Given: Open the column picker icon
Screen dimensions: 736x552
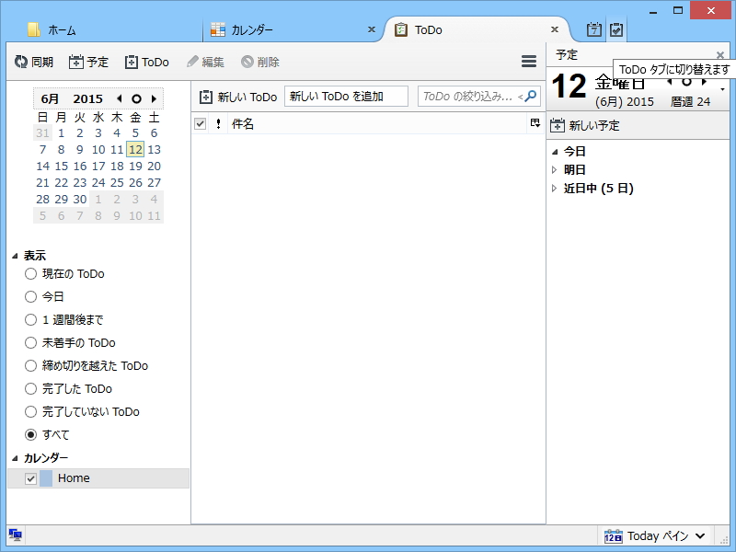Looking at the screenshot, I should coord(535,123).
